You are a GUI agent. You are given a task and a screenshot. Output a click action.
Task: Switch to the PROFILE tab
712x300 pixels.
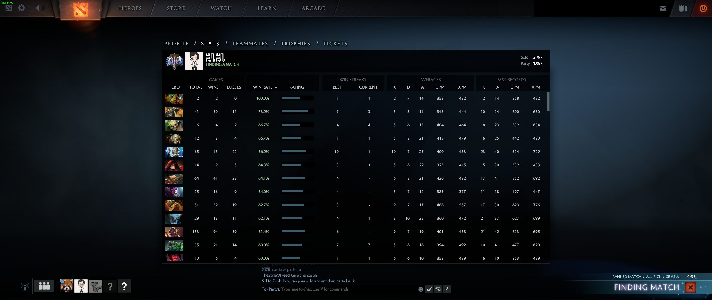(177, 44)
